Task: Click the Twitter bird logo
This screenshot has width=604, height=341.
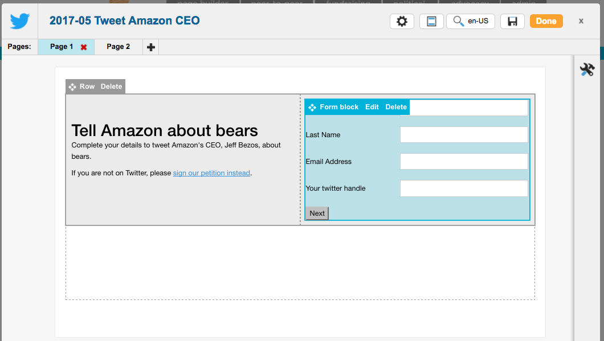Action: [x=19, y=21]
